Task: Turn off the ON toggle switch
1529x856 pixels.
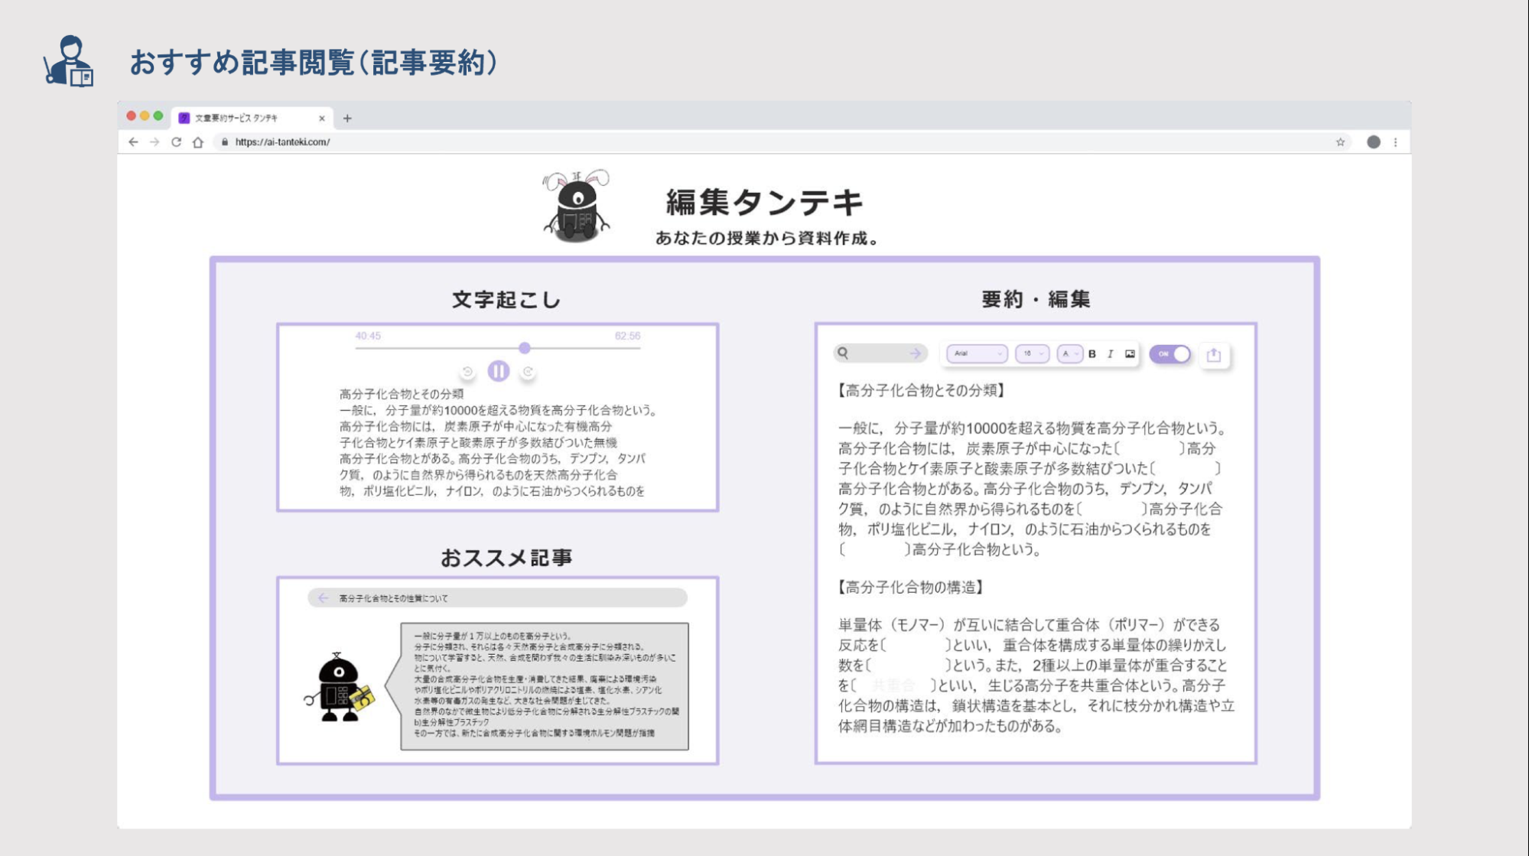Action: (1170, 353)
